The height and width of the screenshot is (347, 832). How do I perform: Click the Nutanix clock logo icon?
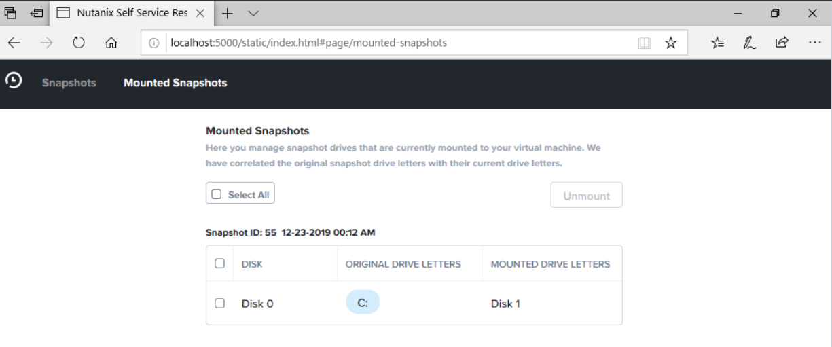pyautogui.click(x=14, y=80)
